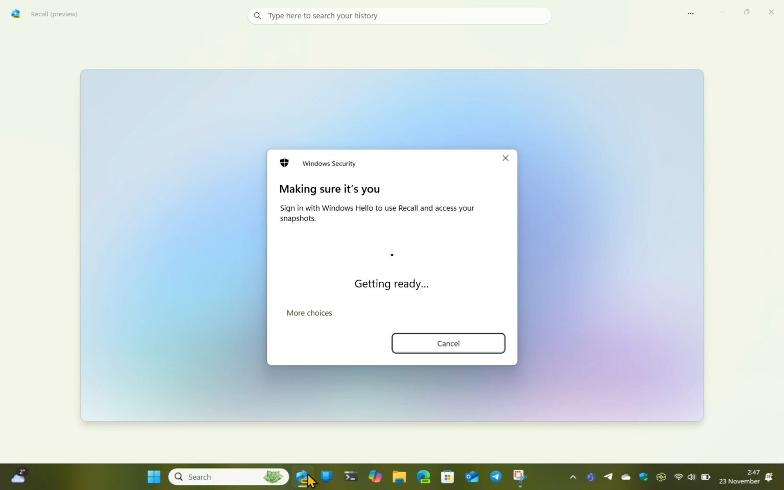Open Recall's more options menu
This screenshot has height=490, width=784.
pos(690,13)
